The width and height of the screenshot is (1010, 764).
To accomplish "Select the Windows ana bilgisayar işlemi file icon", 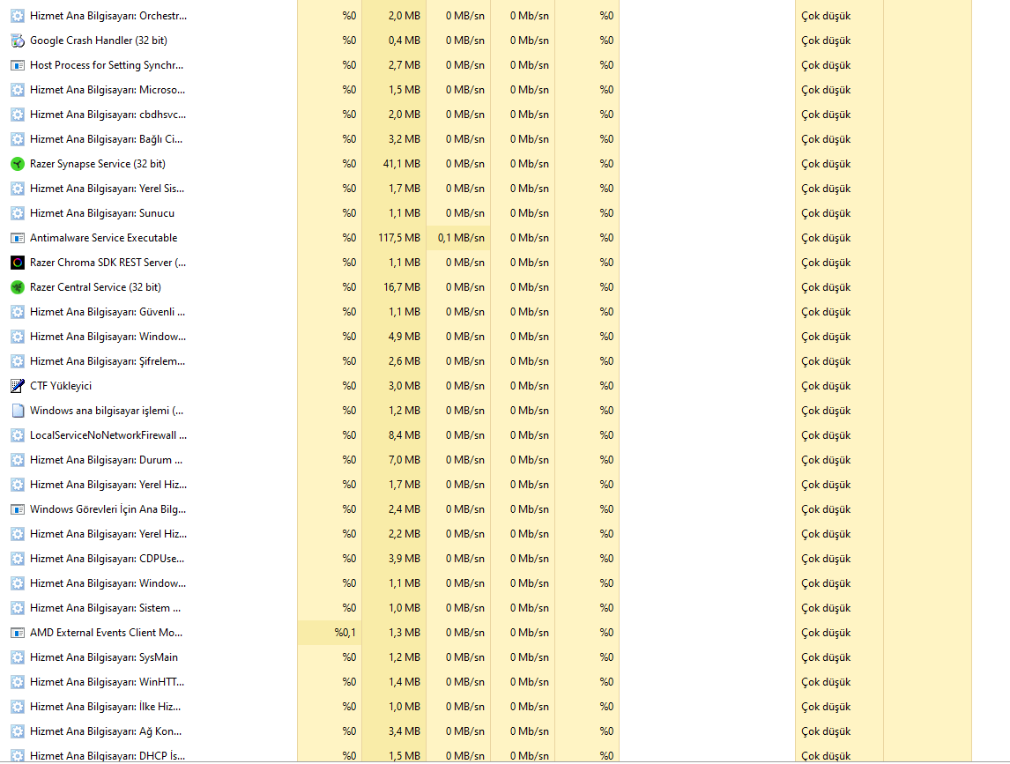I will 18,411.
